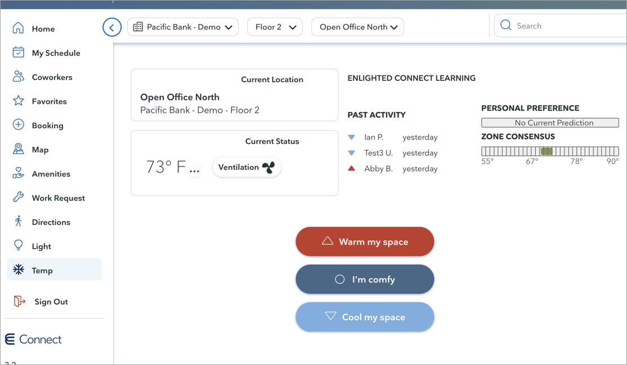Click the Coworkers people icon

tap(18, 76)
